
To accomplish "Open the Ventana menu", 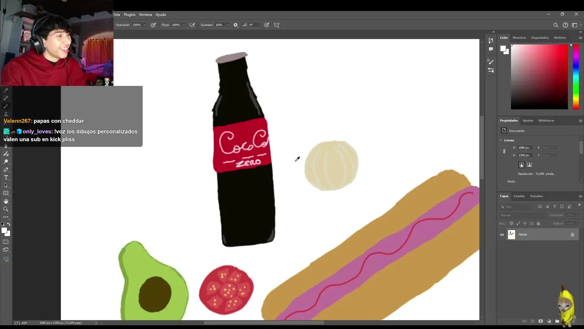I will coord(146,15).
